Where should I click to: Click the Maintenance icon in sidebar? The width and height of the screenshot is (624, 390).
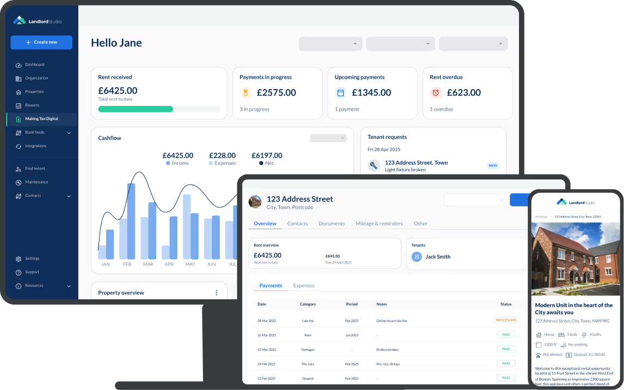pos(18,183)
